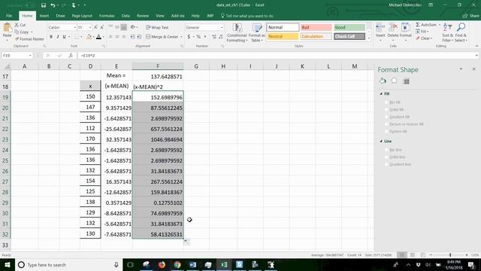Open Find & Select magnifier
Viewport: 481px width, 271px height.
tap(461, 32)
